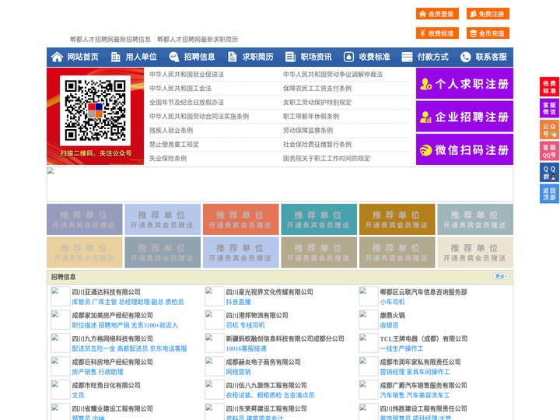Click the QQ群 side widget
560x420 pixels.
coord(549,173)
